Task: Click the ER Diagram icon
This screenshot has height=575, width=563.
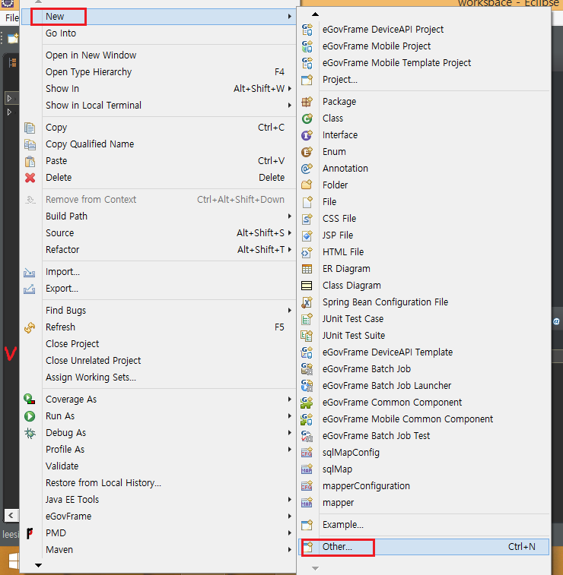Action: [x=307, y=269]
